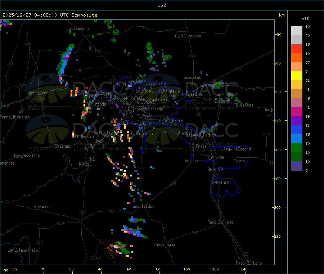
Task: Click the white 70-80 dBZ legend swatch
Action: tap(297, 31)
